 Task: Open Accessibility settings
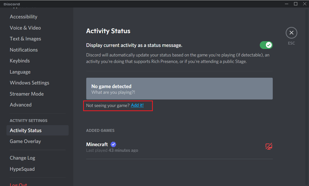click(x=23, y=17)
